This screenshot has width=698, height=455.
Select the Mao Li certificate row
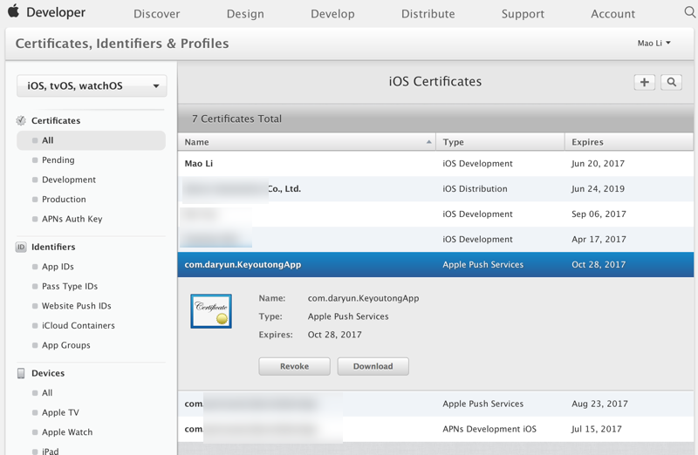tap(435, 164)
